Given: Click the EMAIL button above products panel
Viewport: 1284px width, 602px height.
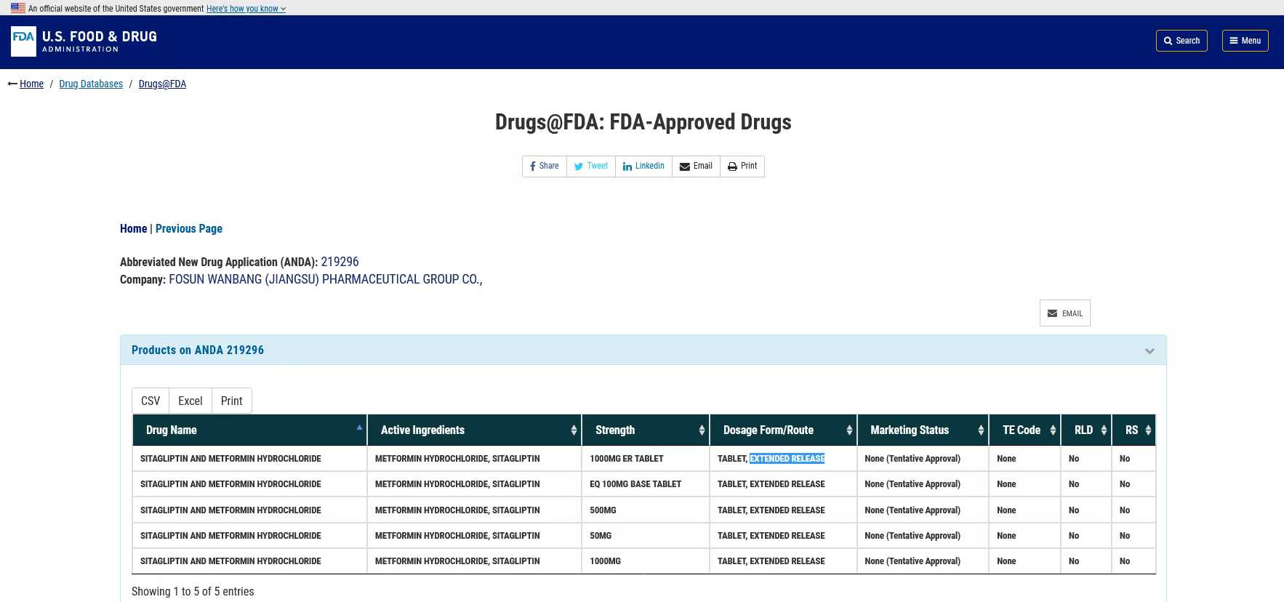Looking at the screenshot, I should coord(1064,313).
